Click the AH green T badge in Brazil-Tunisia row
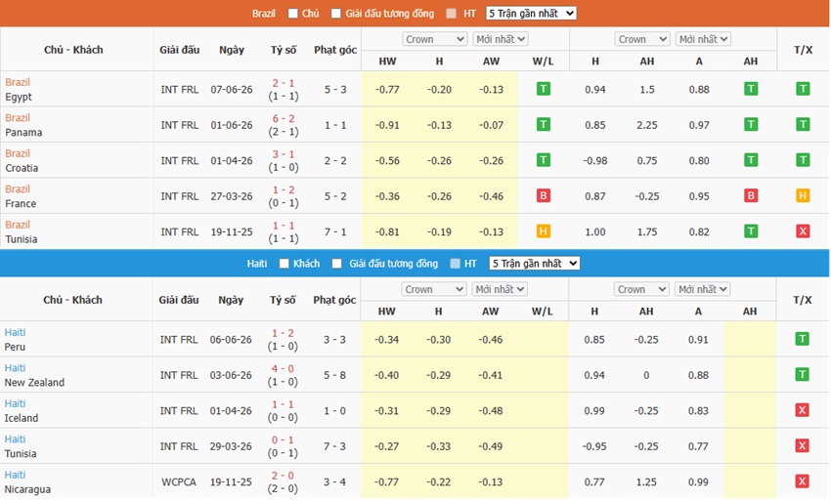 [751, 231]
